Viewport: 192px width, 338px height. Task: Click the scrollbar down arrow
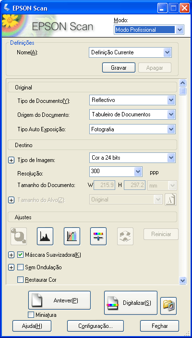183,280
